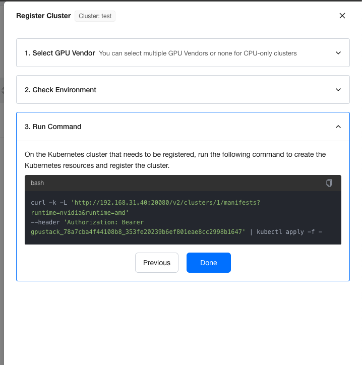Open the 2. Check Environment step header
The height and width of the screenshot is (365, 362).
[183, 90]
